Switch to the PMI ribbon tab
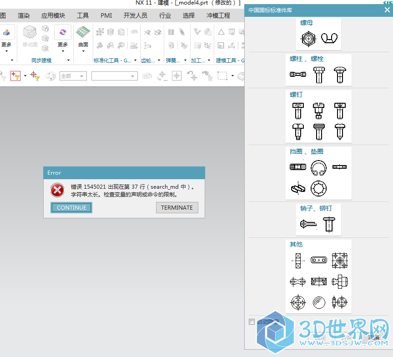 click(x=106, y=15)
